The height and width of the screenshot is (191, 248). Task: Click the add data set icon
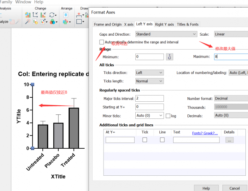35,22
